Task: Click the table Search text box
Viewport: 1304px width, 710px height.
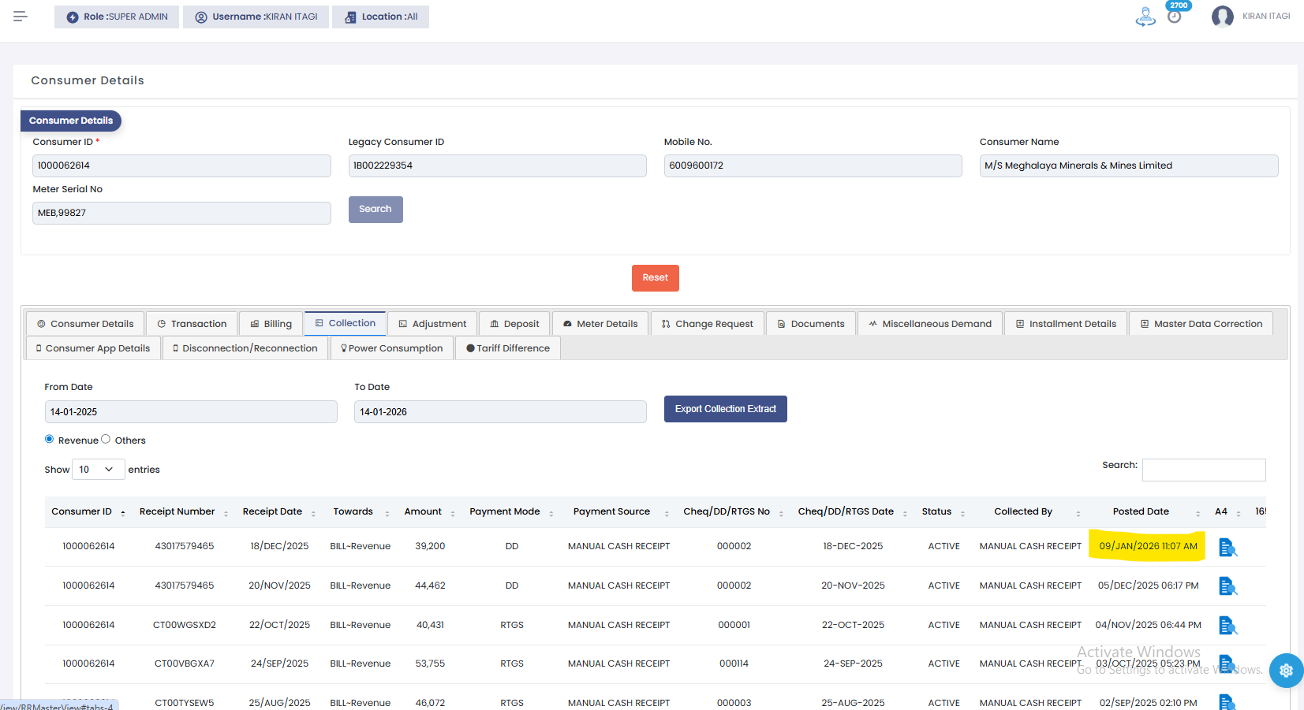Action: 1203,470
